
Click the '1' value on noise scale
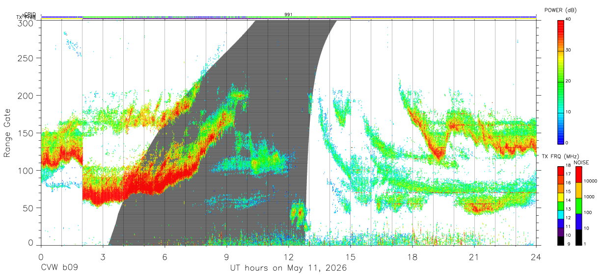click(585, 244)
